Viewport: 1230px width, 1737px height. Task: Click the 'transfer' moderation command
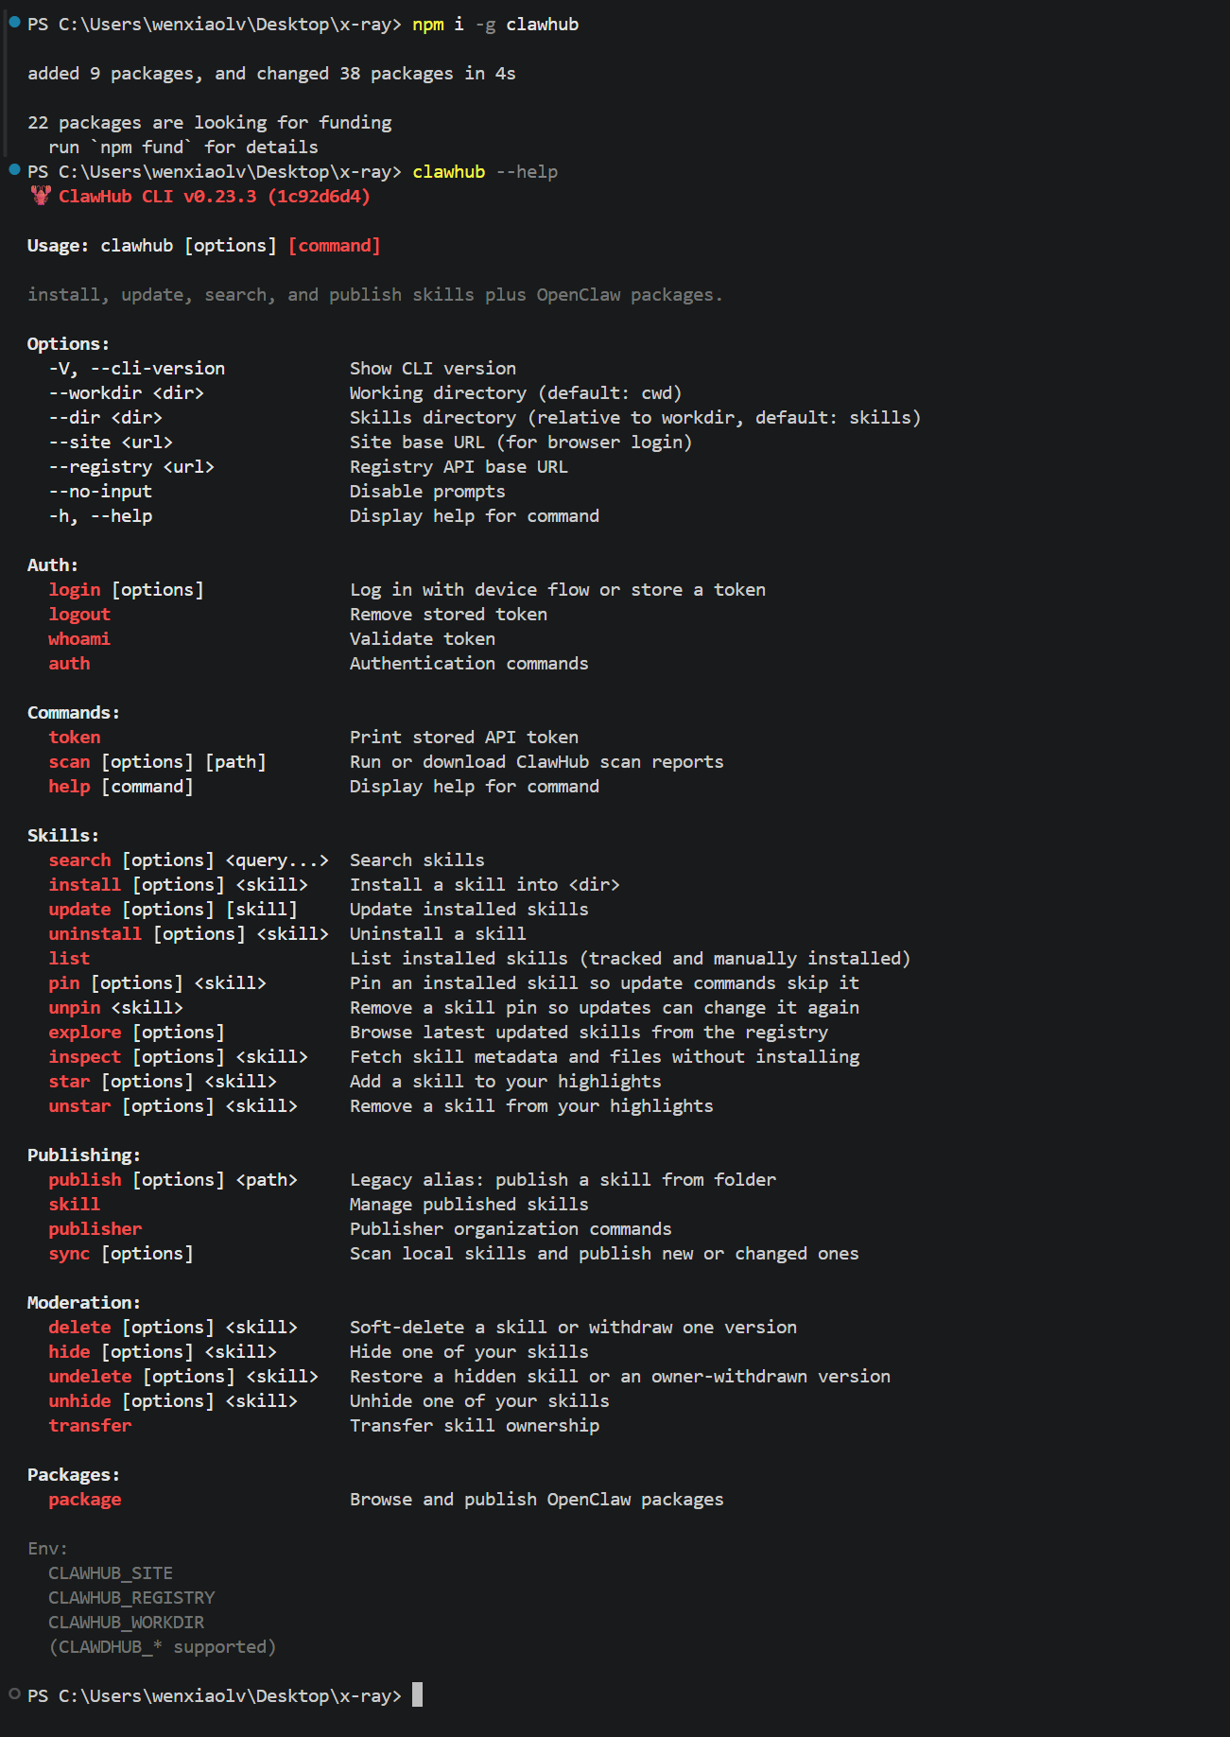pos(90,1426)
